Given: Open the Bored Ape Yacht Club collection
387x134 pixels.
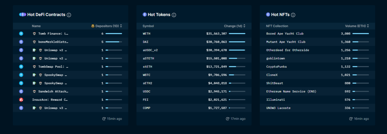Looking at the screenshot, I should coord(285,34).
